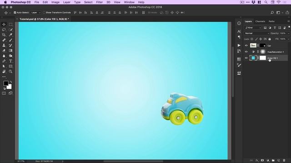The image size is (291, 163).
Task: Swap foreground and background colors
Action: click(11, 81)
